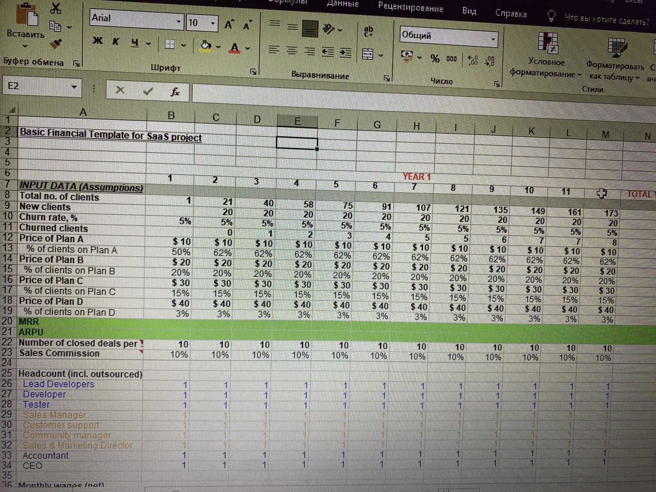The image size is (656, 492).
Task: Switch to the Рецензирование tab
Action: [411, 7]
